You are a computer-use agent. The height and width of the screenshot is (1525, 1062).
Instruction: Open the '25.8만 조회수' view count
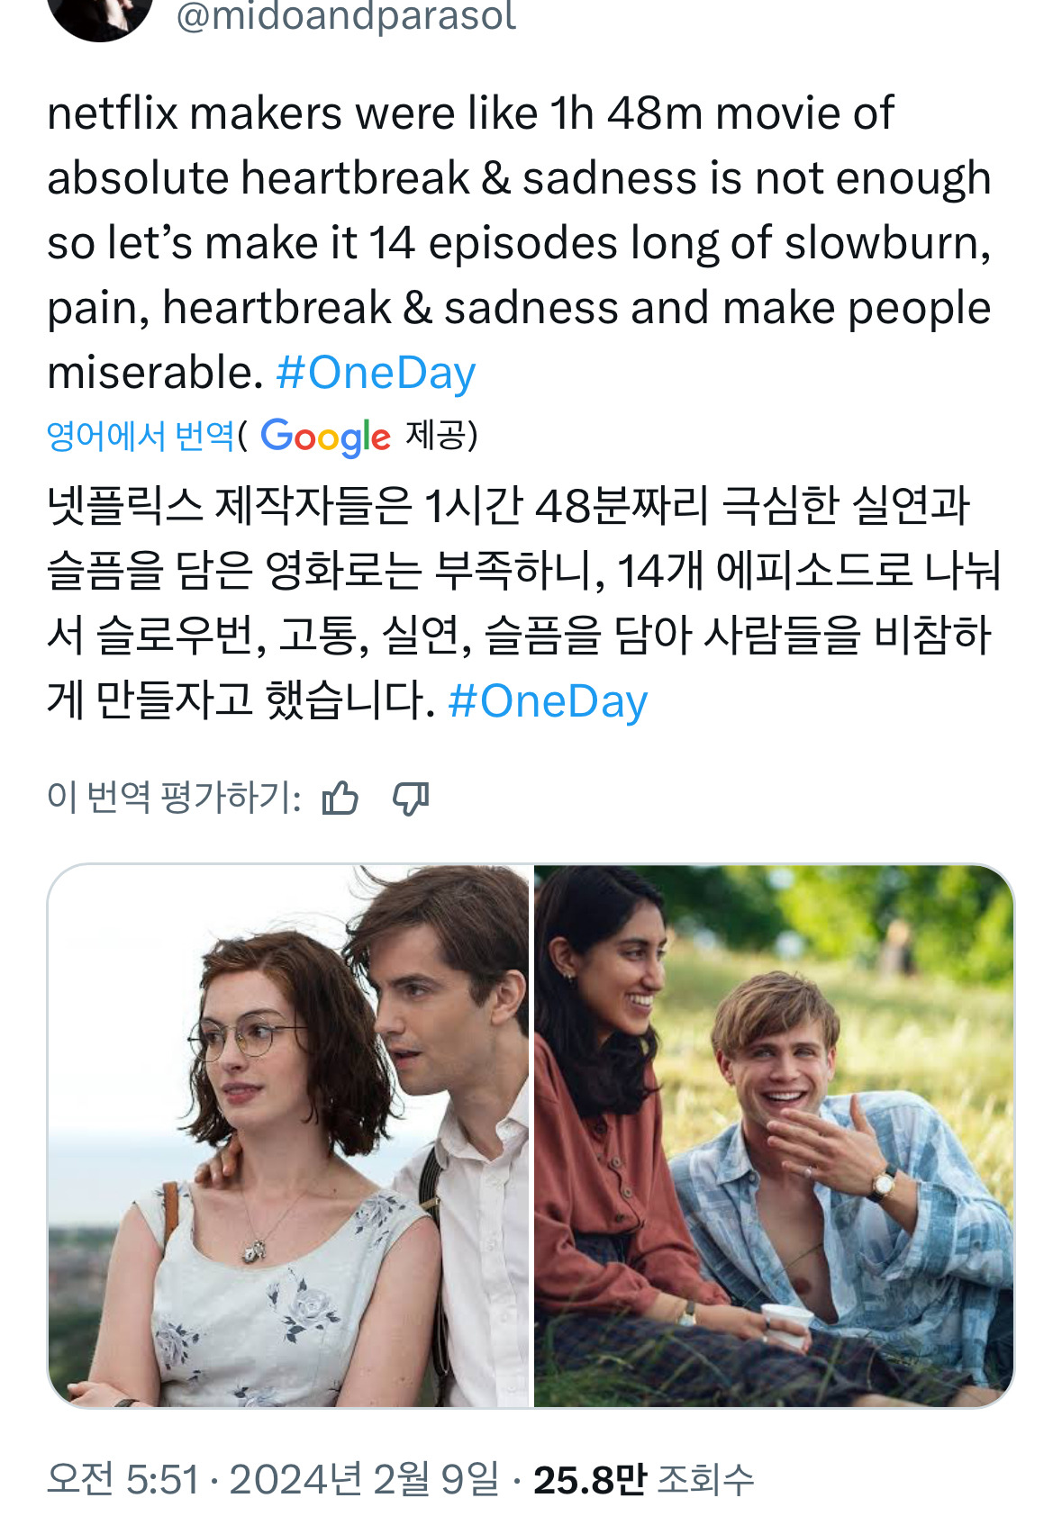pos(643,1479)
